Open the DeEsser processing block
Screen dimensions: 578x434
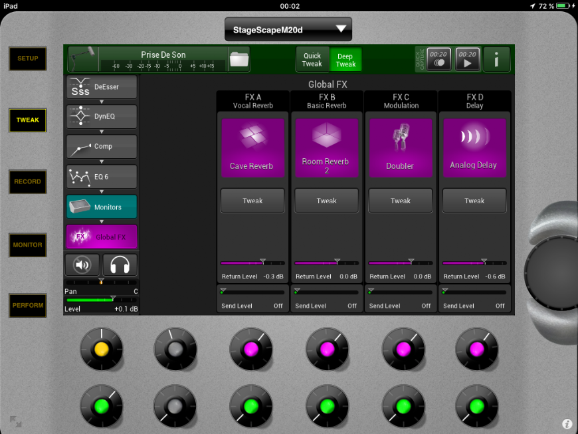coord(102,87)
